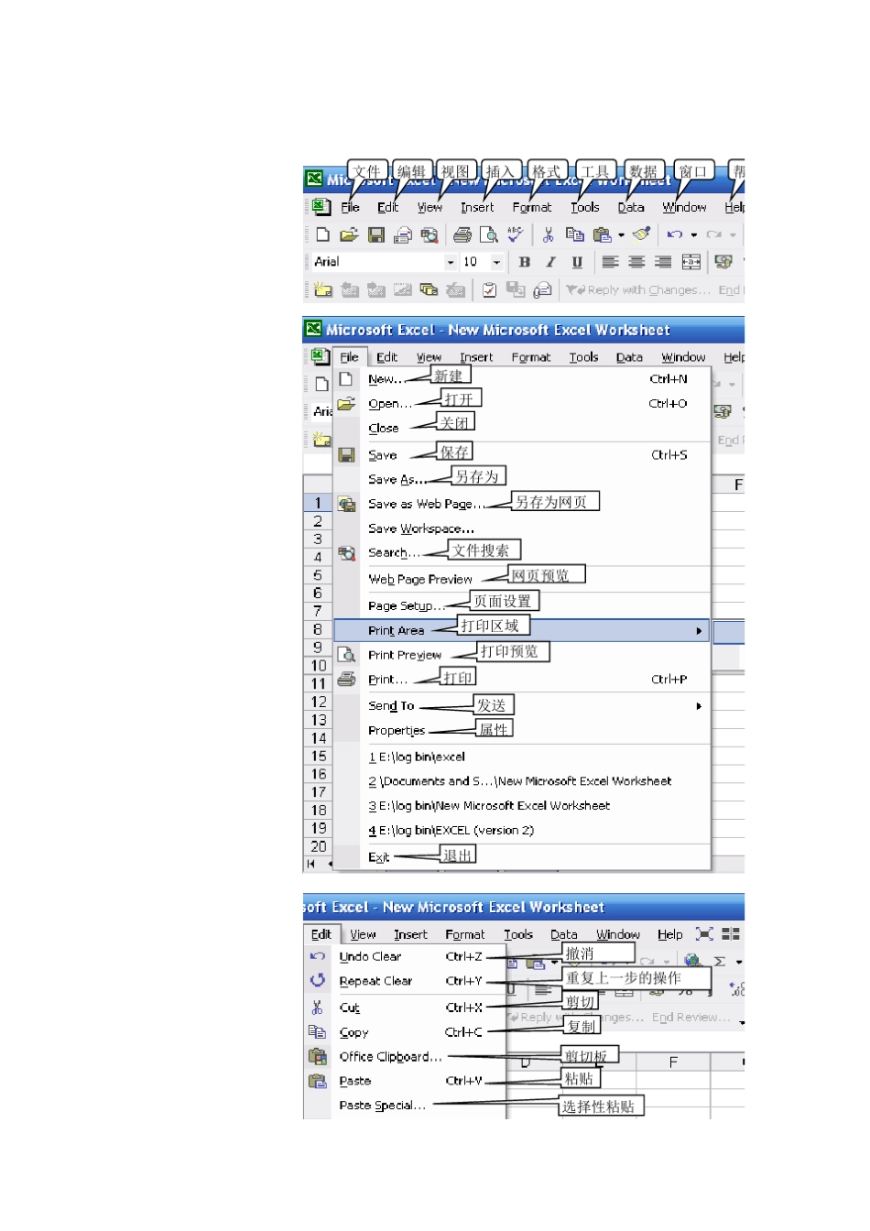Click the Align Left icon in formatting toolbar
Image resolution: width=870 pixels, height=1231 pixels.
610,262
